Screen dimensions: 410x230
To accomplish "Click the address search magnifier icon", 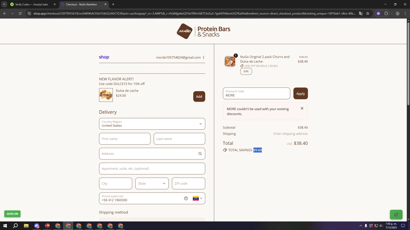I will [x=200, y=154].
